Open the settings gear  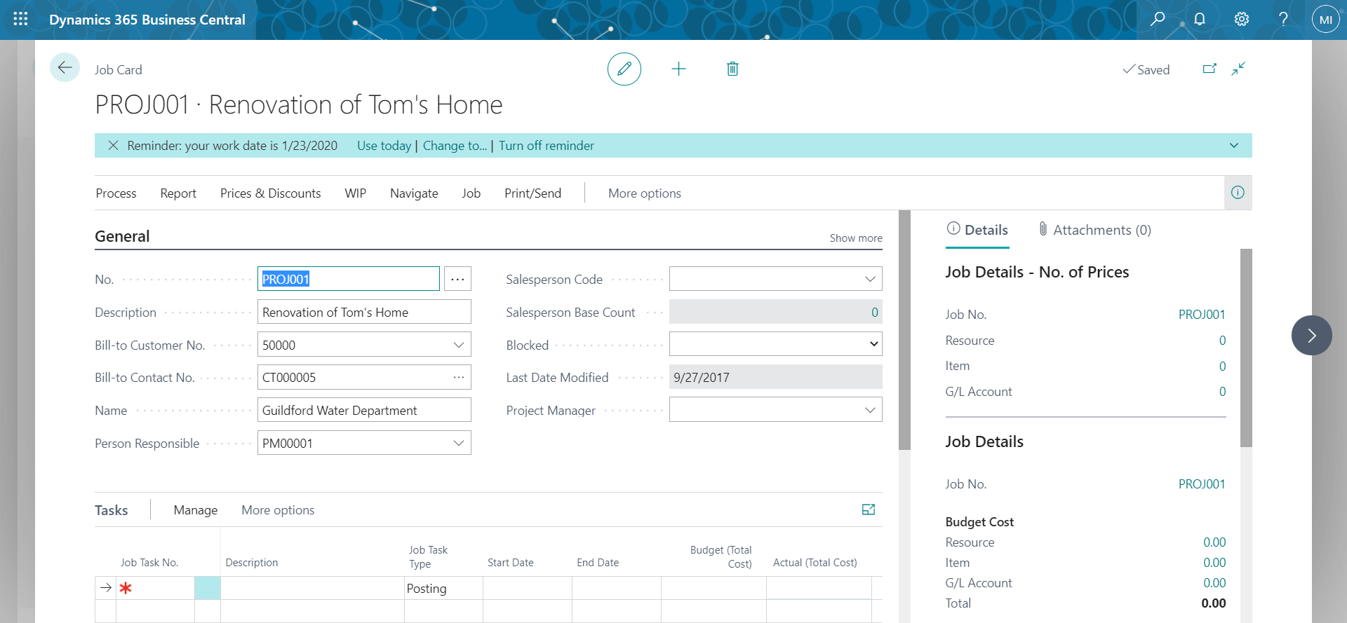coord(1242,19)
